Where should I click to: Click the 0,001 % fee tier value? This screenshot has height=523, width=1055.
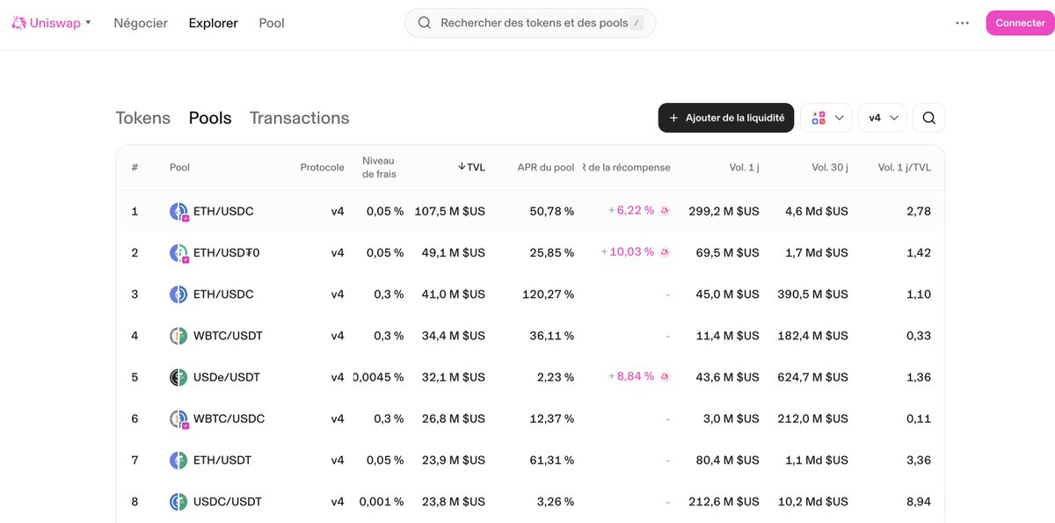tap(382, 502)
